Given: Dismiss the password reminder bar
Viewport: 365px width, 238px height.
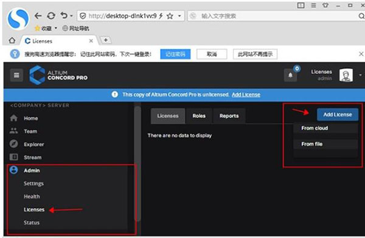Looking at the screenshot, I should [361, 54].
